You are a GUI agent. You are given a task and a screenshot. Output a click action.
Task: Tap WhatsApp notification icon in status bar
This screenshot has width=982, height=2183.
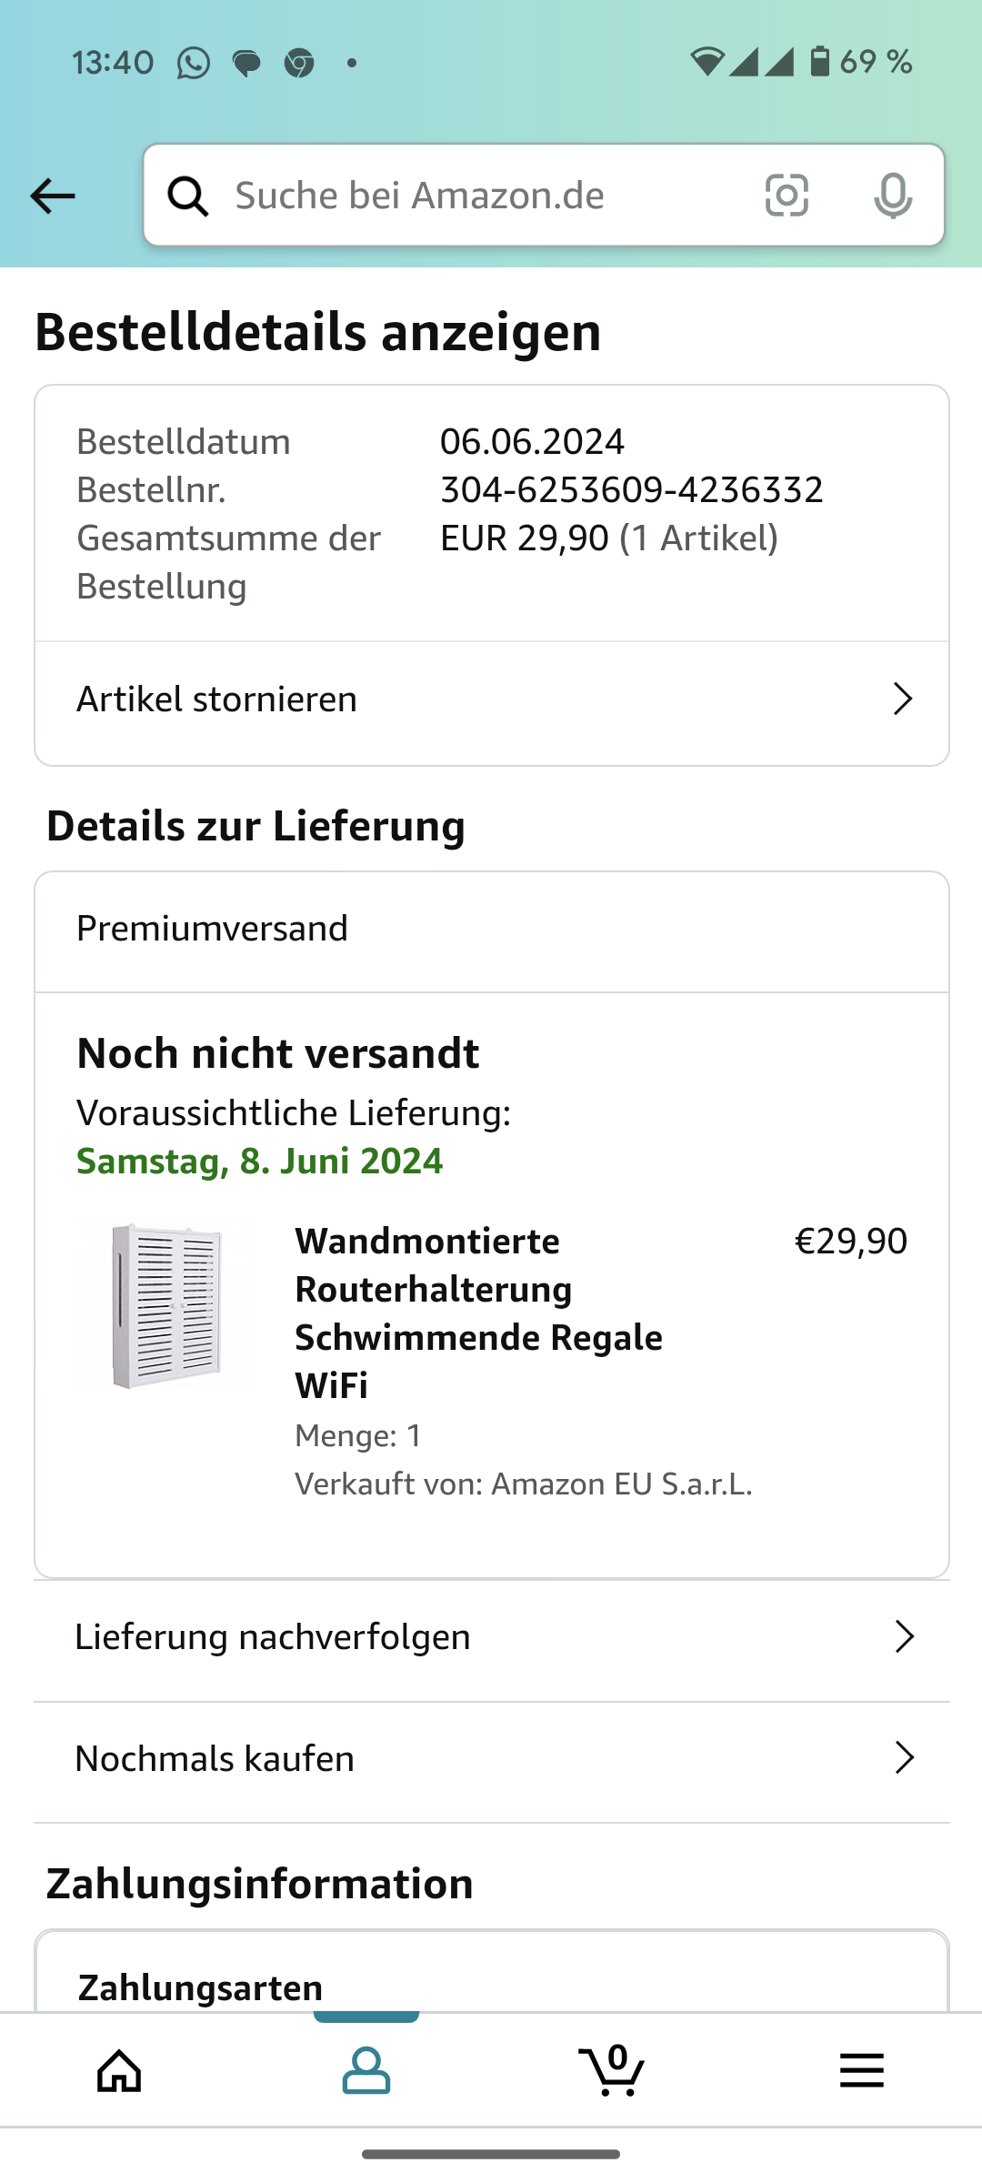193,63
